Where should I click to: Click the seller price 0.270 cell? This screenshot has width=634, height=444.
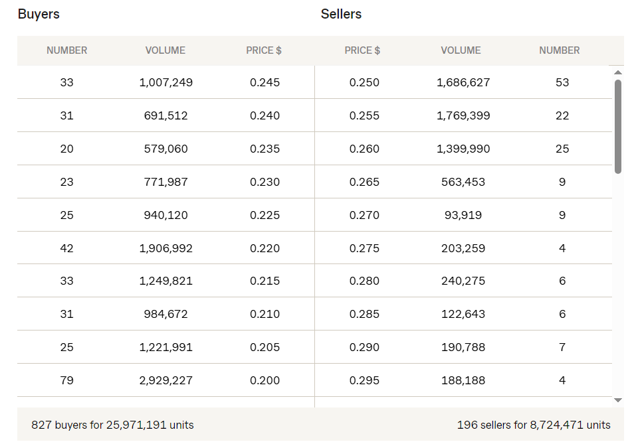pos(364,215)
